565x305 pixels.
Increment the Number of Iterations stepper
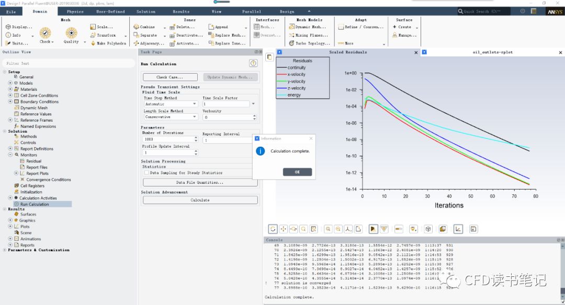(x=196, y=138)
